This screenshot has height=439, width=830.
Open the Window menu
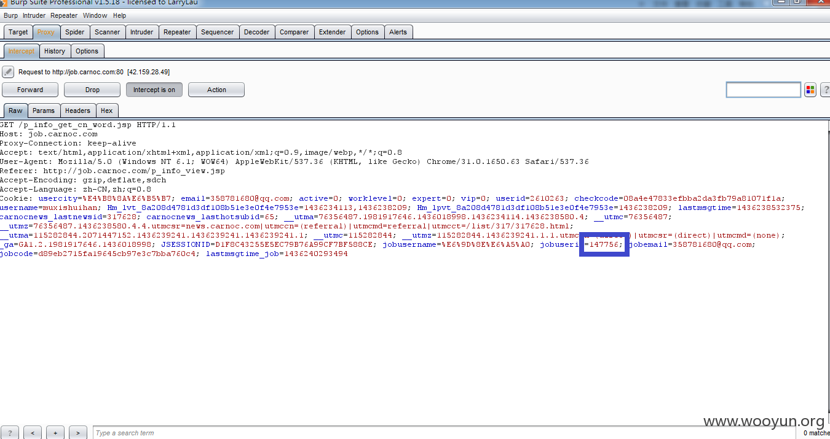[x=95, y=15]
